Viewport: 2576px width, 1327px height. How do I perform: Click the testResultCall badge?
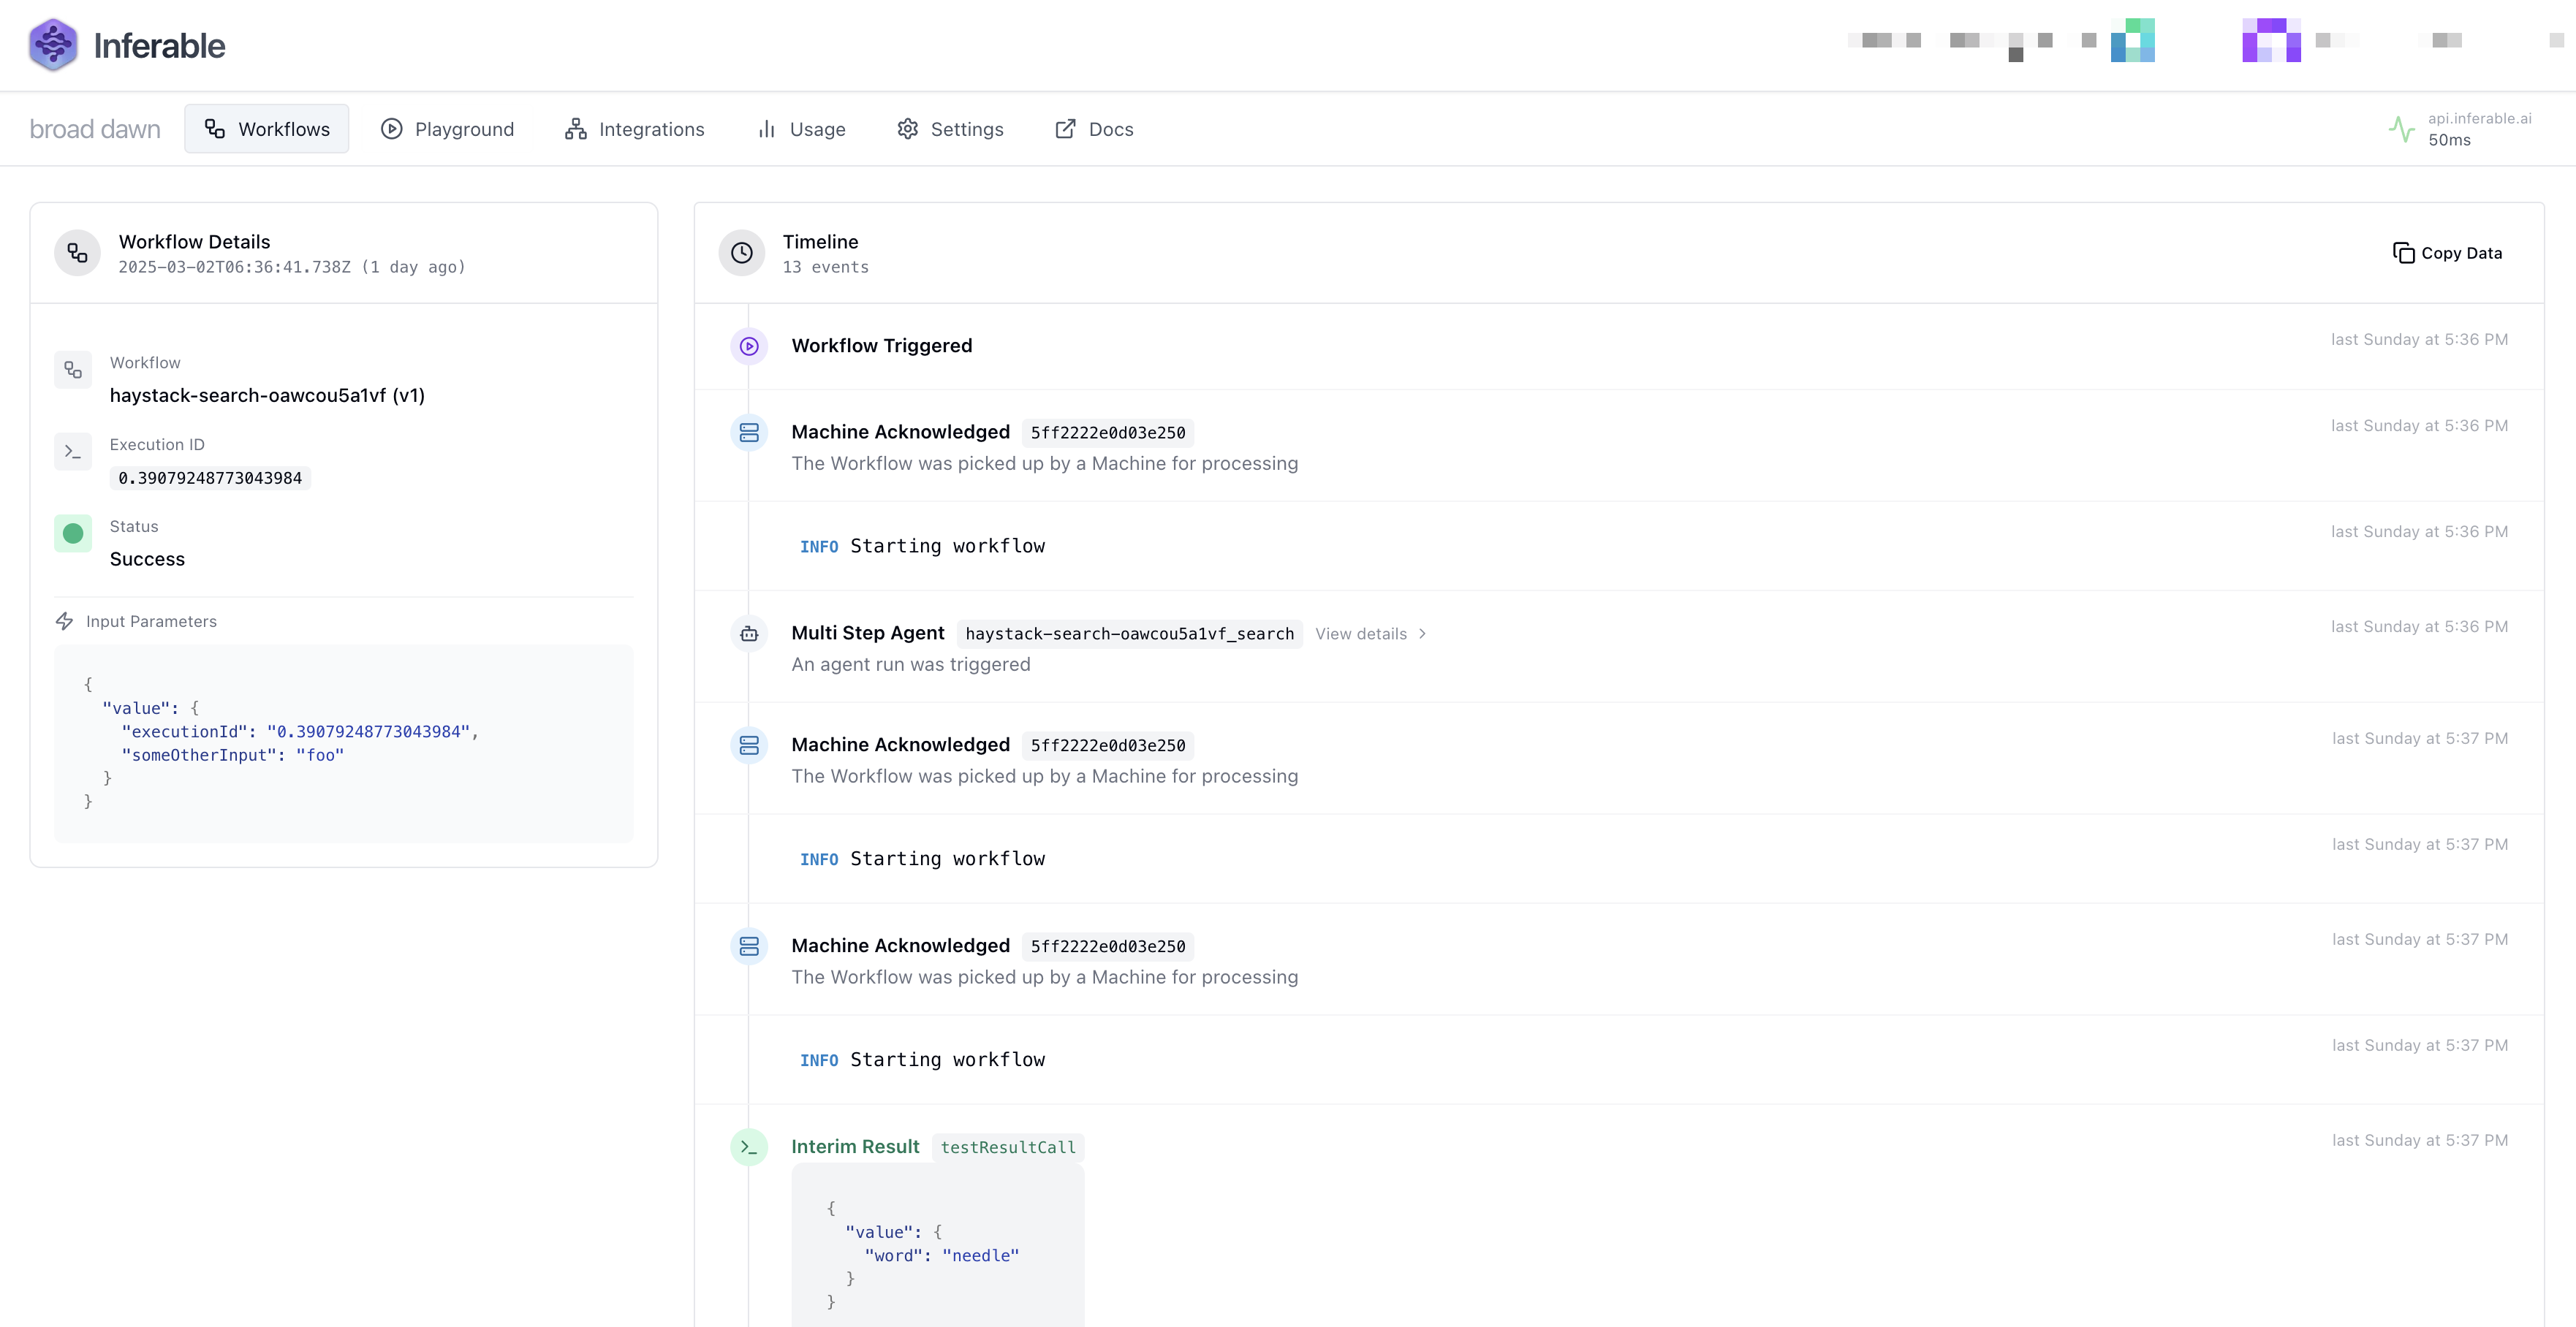coord(1008,1147)
